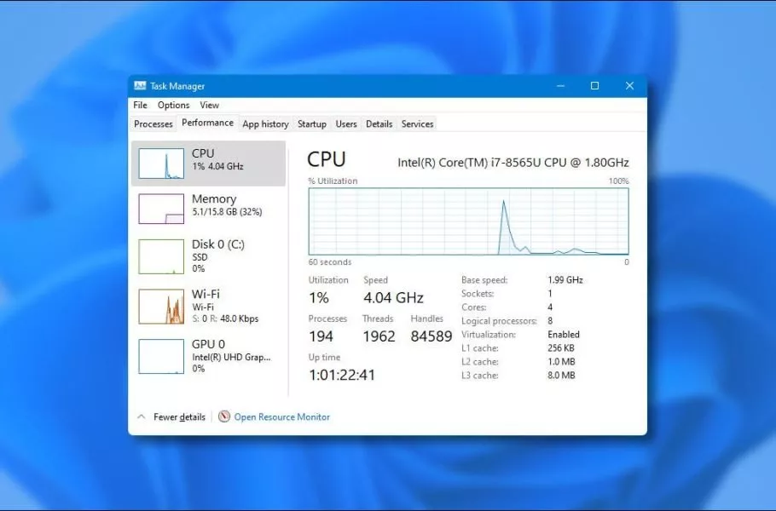Select the CPU mini graph thumbnail
Viewport: 776px width, 511px height.
click(161, 164)
